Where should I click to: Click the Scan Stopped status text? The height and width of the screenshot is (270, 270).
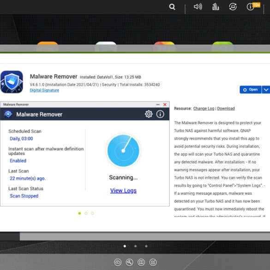tap(24, 196)
